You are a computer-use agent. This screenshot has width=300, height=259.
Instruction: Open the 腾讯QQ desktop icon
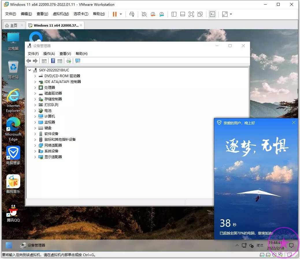point(13,212)
